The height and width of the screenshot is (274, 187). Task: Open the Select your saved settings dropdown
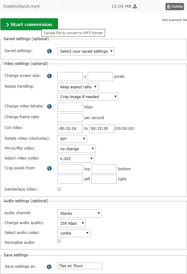coord(86,51)
